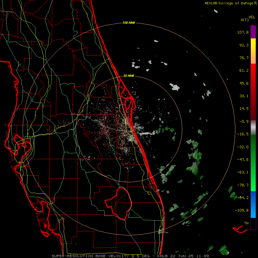
Task: Click the "KMLB" station ID in the caption
Action: click(x=163, y=256)
